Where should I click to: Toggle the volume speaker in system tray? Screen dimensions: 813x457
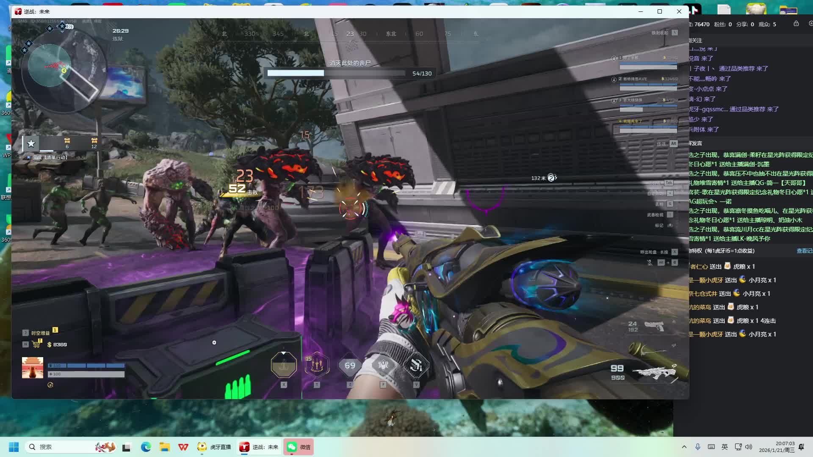click(x=749, y=447)
